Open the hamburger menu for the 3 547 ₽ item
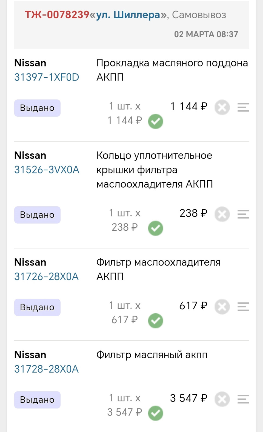 (243, 399)
